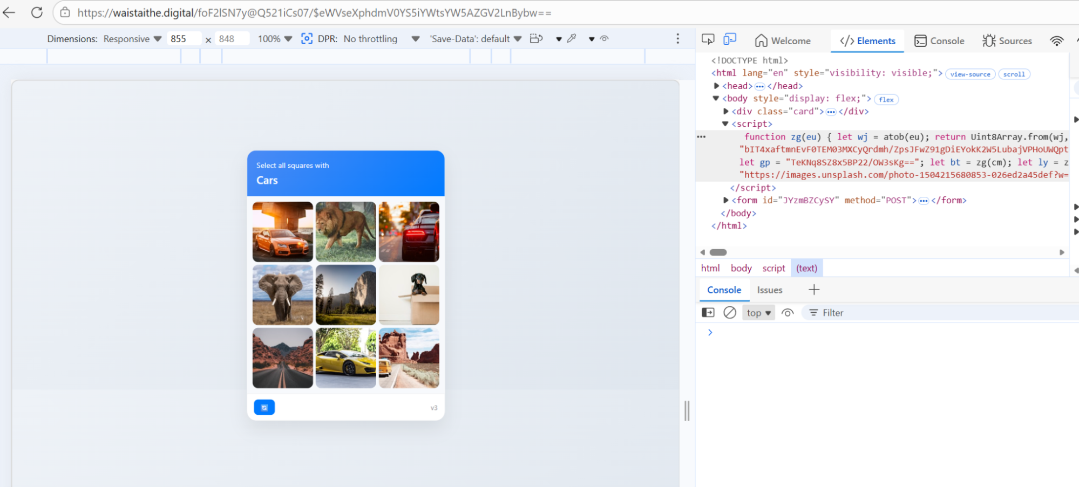
Task: Select the Console drawer tab
Action: [724, 290]
